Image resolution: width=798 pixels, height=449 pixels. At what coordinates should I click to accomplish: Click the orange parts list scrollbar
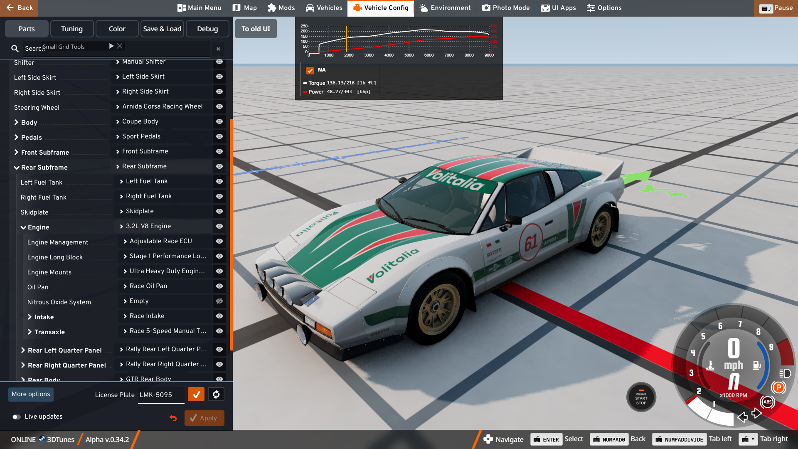pos(231,235)
